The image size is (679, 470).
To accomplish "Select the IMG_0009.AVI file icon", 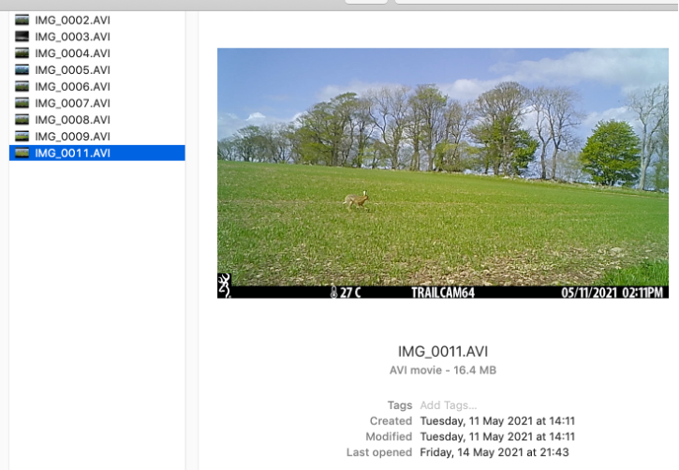I will click(x=22, y=137).
